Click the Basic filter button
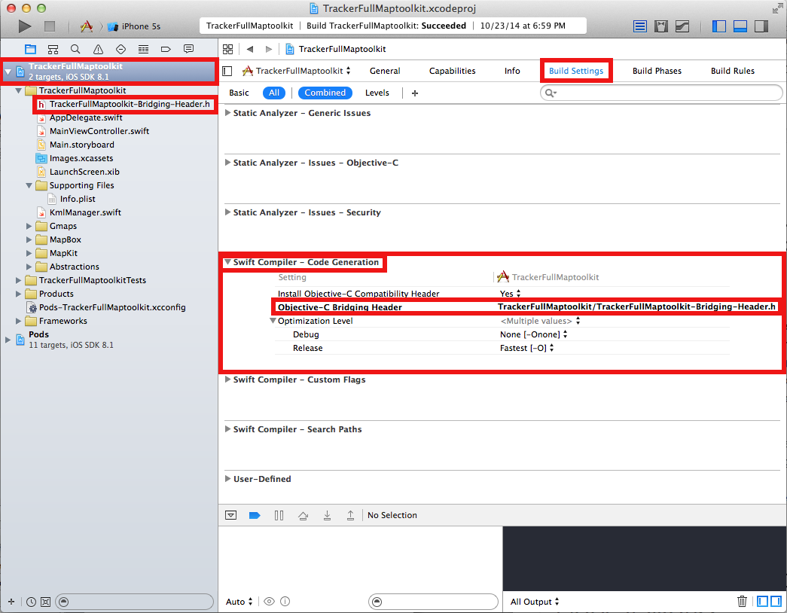This screenshot has height=613, width=787. point(239,93)
